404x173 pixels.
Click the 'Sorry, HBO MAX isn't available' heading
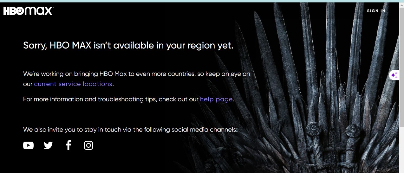[x=128, y=46]
